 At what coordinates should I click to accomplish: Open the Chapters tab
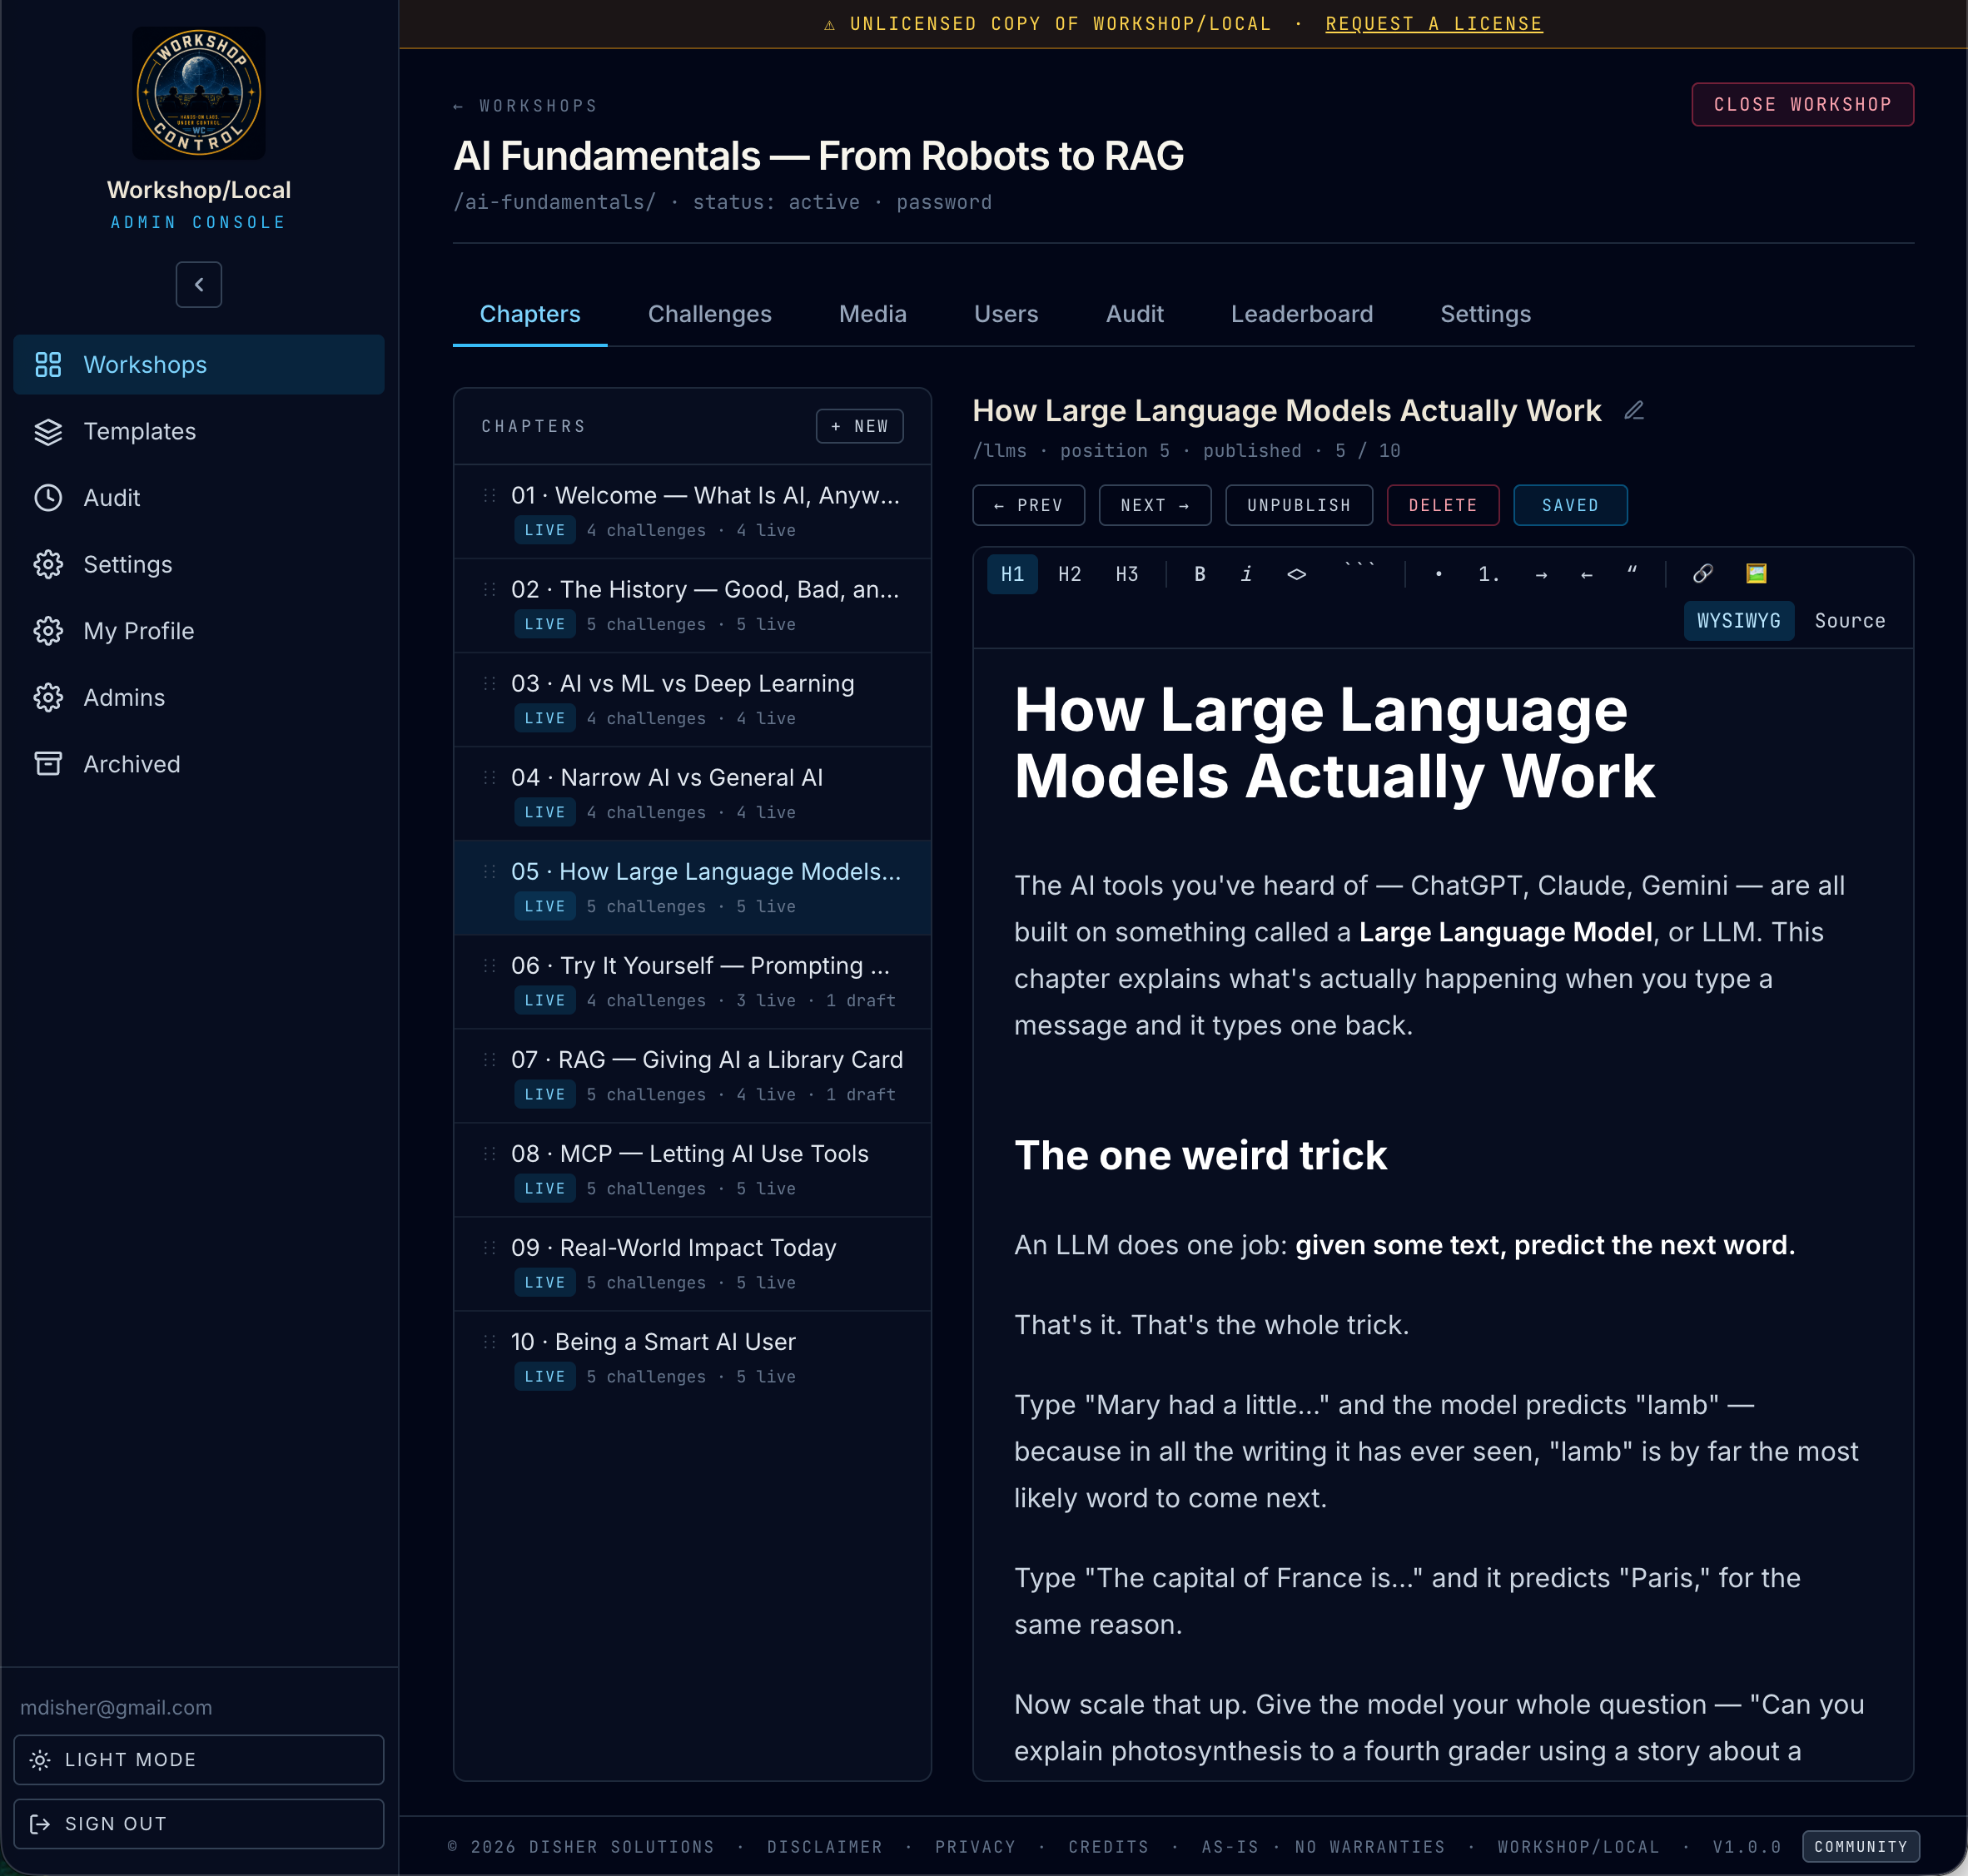pyautogui.click(x=530, y=314)
